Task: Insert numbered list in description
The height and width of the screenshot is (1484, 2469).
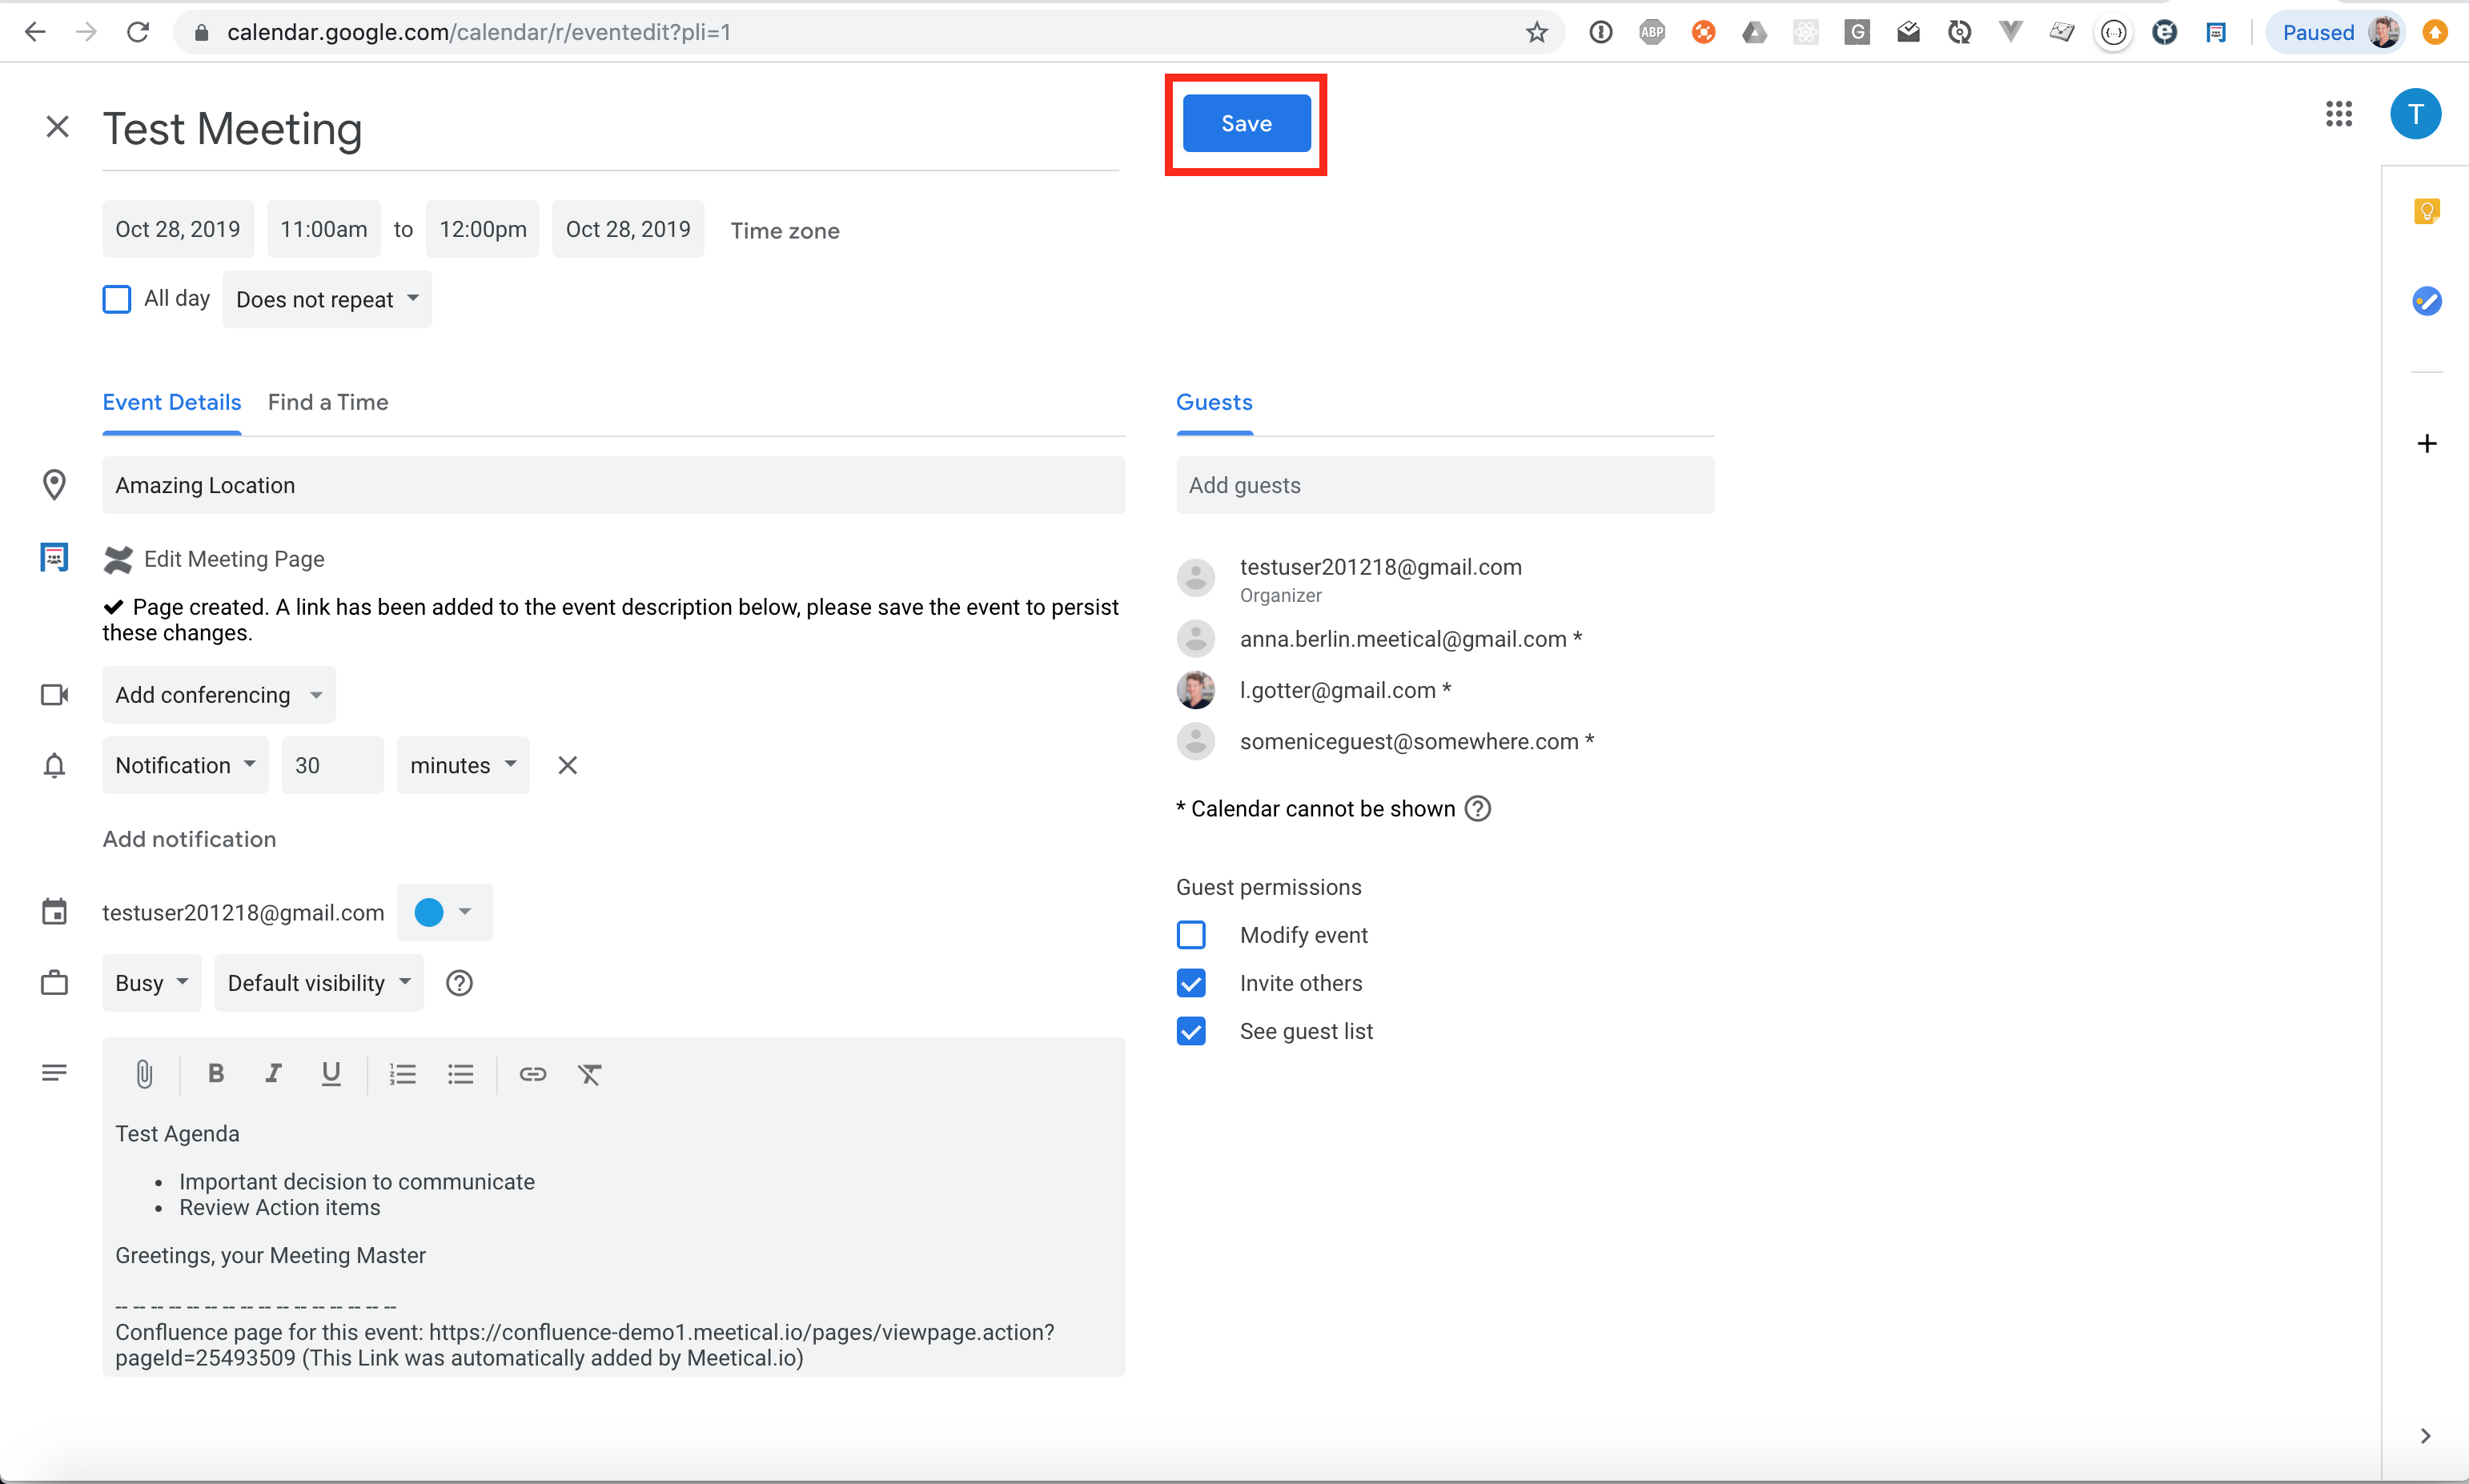Action: [402, 1074]
